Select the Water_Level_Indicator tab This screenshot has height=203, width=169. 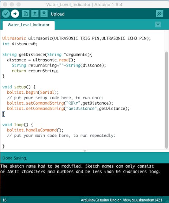coord(29,25)
